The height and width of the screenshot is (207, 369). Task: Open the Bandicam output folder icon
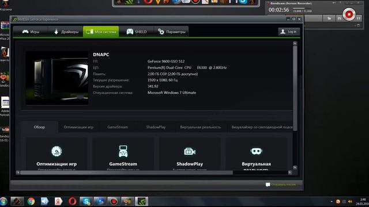point(329,18)
